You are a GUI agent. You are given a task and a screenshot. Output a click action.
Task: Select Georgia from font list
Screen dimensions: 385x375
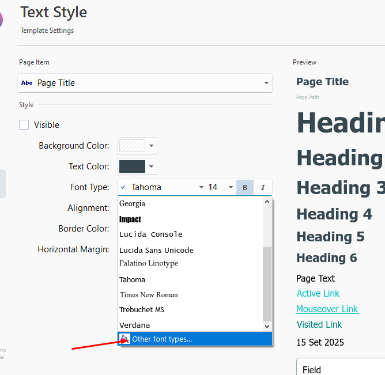[x=133, y=203]
